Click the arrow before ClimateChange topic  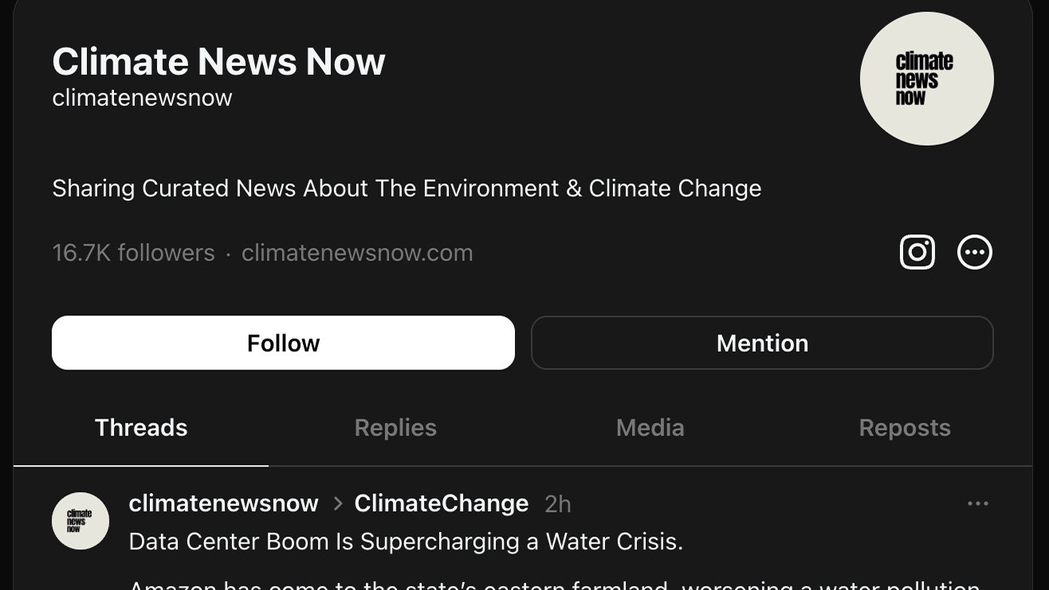point(337,503)
